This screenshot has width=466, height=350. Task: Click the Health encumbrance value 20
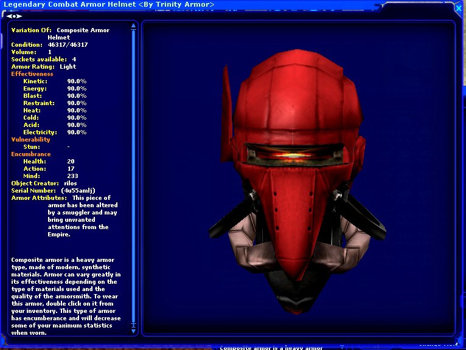tap(71, 162)
